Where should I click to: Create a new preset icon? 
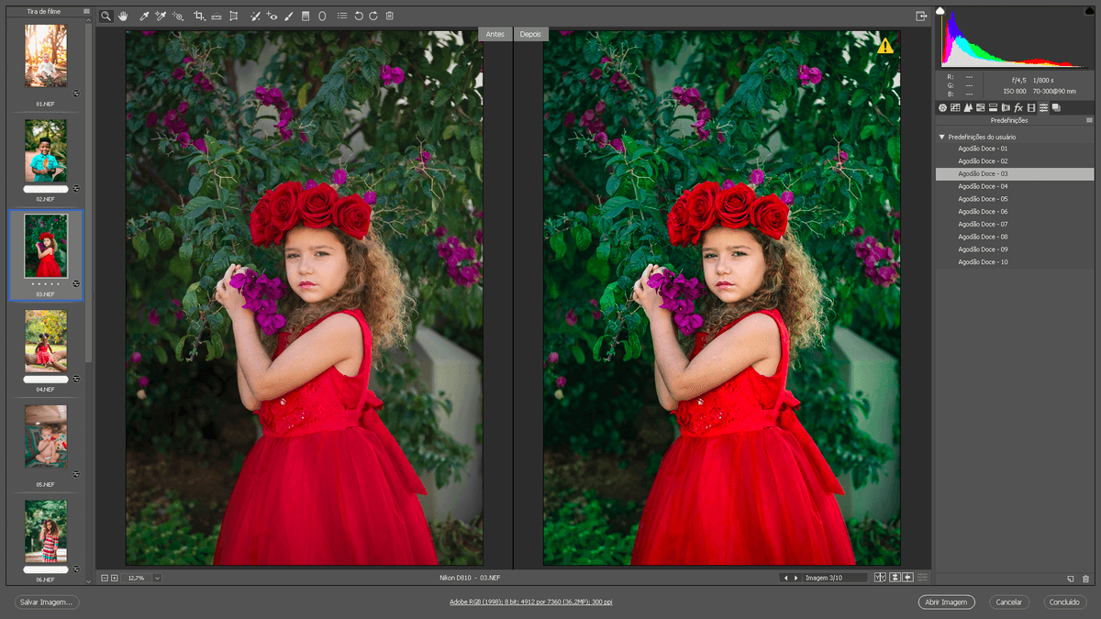pos(1071,579)
